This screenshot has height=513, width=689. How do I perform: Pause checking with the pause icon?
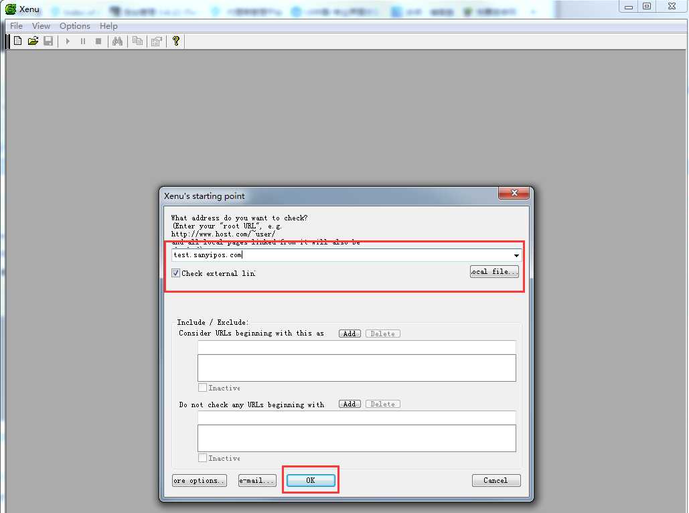tap(83, 41)
